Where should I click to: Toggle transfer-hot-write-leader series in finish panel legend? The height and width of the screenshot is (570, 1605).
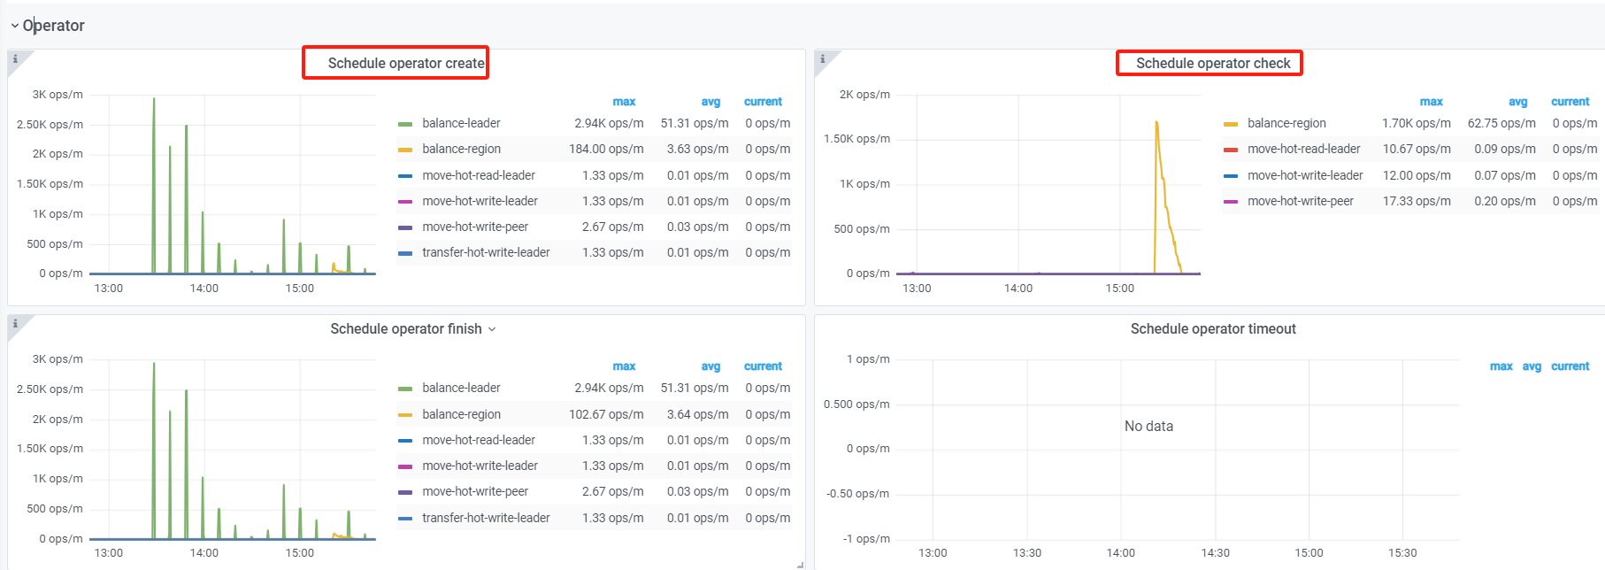486,518
